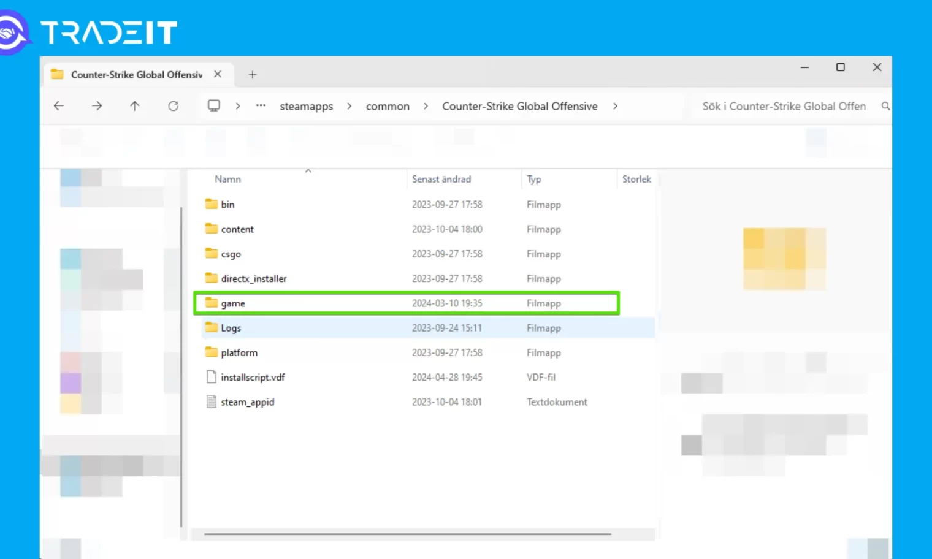Image resolution: width=932 pixels, height=559 pixels.
Task: Expand the chevron after the monitor icon
Action: pyautogui.click(x=238, y=106)
